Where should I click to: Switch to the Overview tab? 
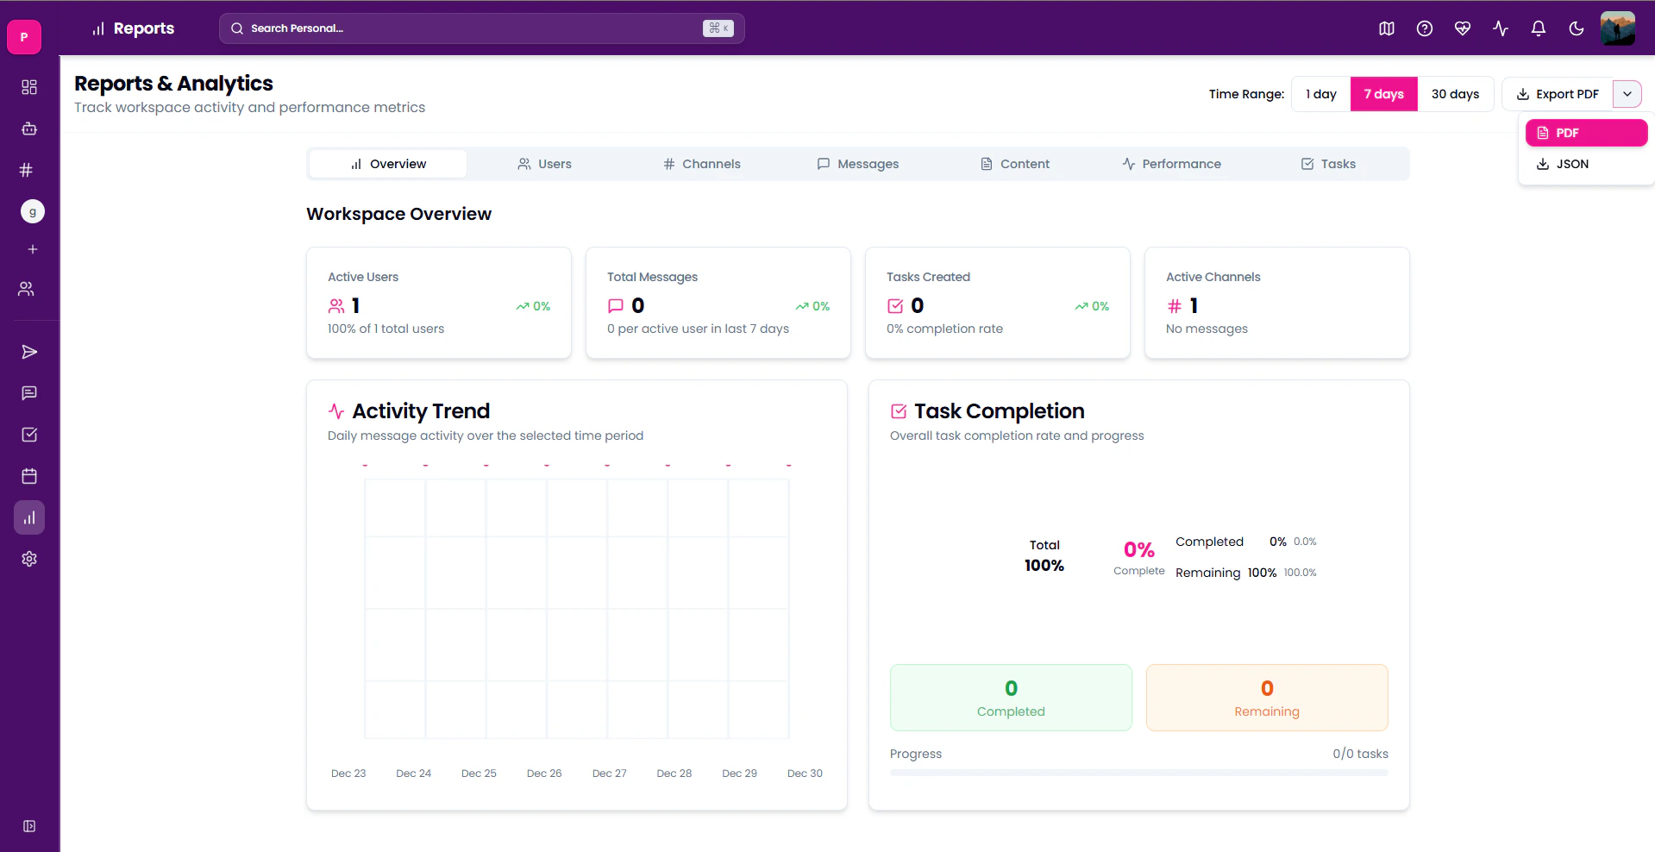(x=388, y=164)
